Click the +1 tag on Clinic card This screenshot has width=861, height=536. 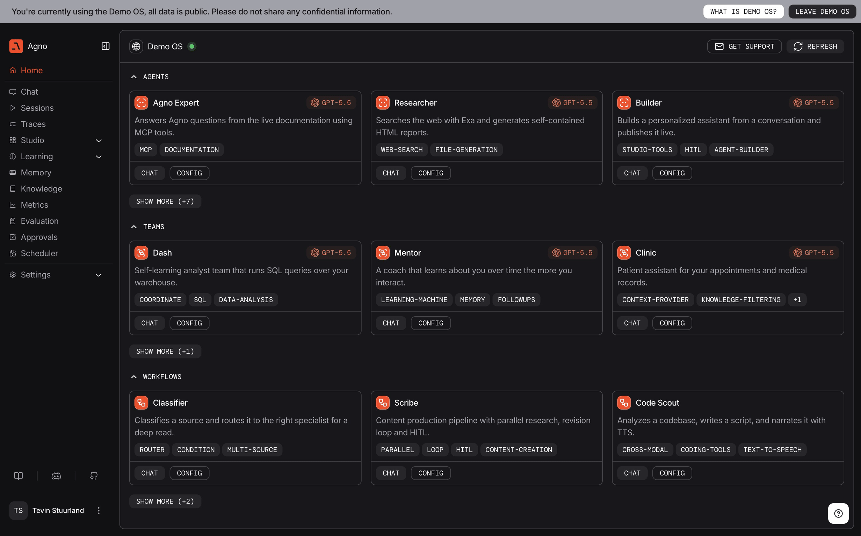click(x=797, y=300)
